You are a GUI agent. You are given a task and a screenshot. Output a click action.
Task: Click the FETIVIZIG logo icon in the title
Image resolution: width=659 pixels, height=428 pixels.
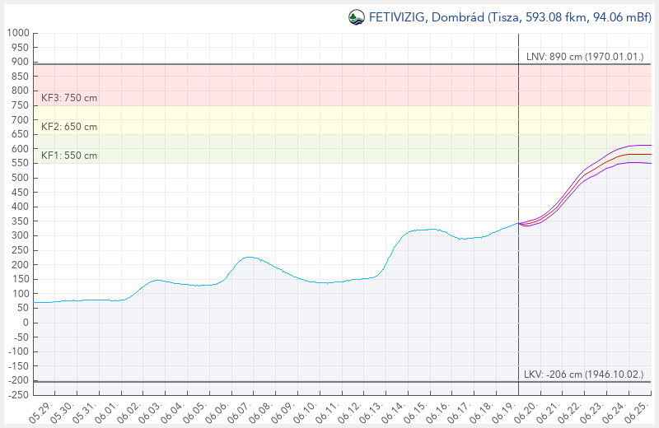356,17
